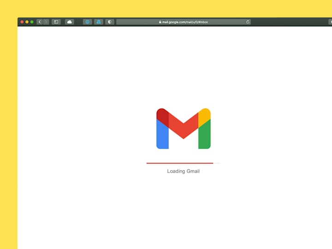The width and height of the screenshot is (332, 249).
Task: Open the privacy shield report icon
Action: pyautogui.click(x=110, y=22)
